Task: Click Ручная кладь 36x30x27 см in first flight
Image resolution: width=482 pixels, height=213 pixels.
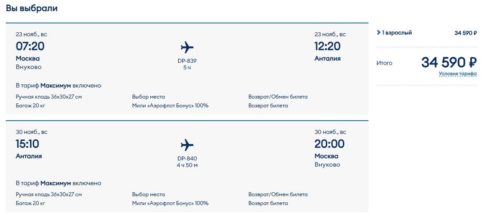Action: point(49,97)
